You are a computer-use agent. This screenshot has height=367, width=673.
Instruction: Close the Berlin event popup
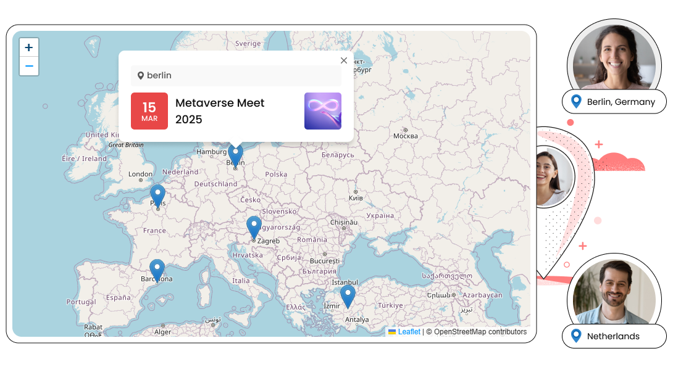point(344,60)
